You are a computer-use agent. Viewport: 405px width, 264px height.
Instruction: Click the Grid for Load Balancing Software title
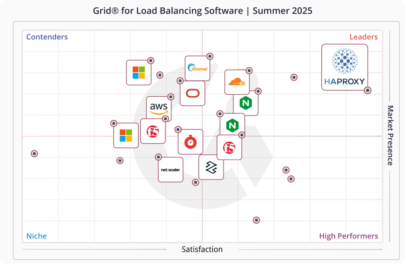pyautogui.click(x=202, y=11)
